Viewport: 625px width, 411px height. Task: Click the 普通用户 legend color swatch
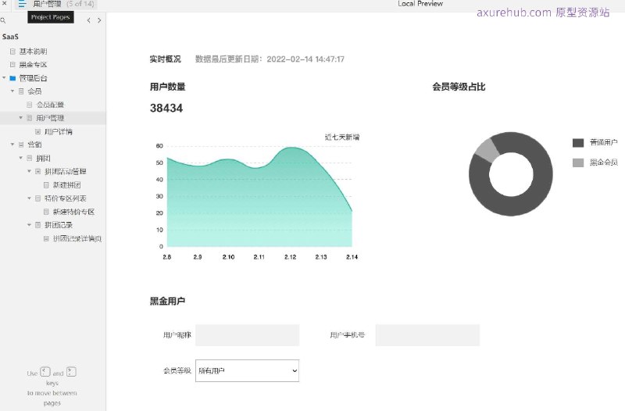click(578, 143)
